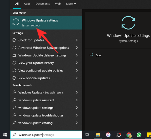151x139 pixels.
Task: Click the magnifier icon in the taskbar search box
Action: pyautogui.click(x=14, y=135)
